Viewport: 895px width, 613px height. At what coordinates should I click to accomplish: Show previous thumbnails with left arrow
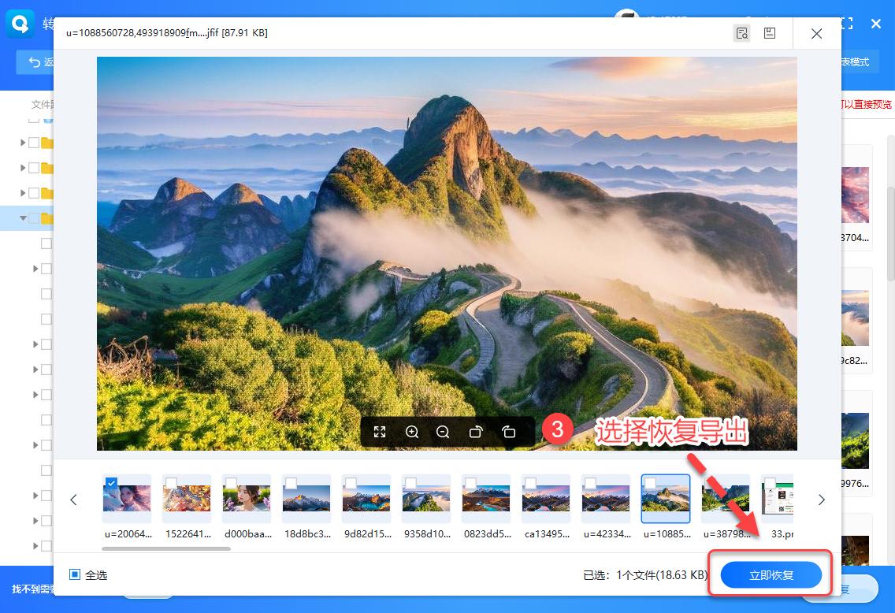[x=74, y=500]
